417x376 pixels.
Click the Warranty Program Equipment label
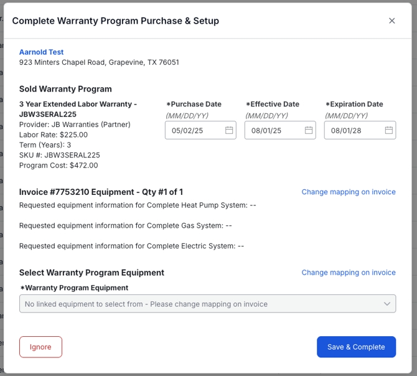[76, 288]
